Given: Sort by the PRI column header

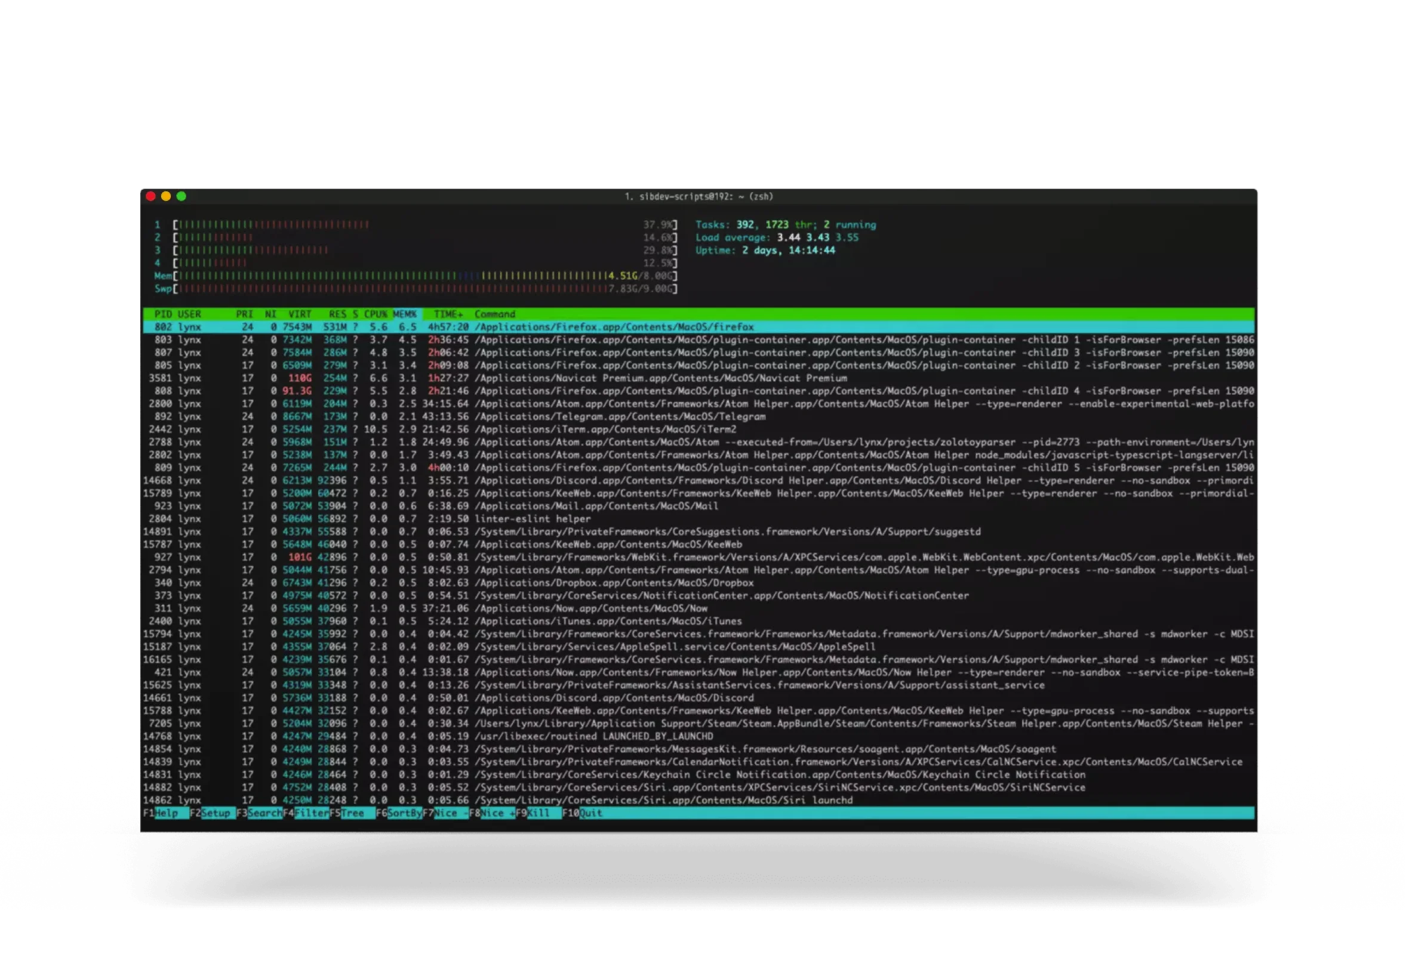Looking at the screenshot, I should tap(244, 314).
